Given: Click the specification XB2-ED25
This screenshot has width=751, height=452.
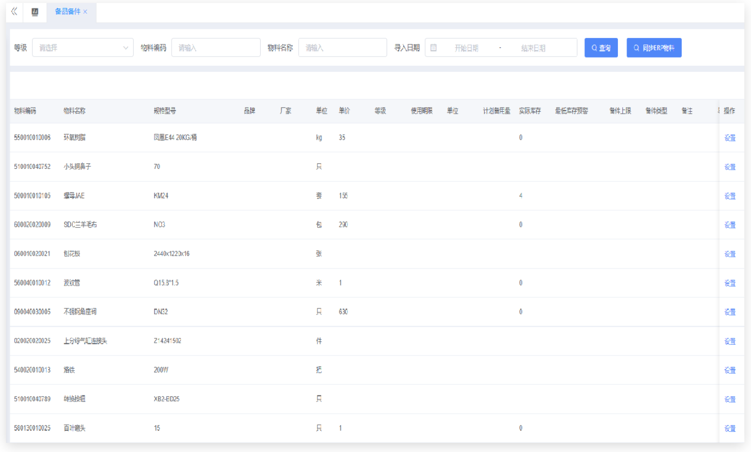Looking at the screenshot, I should [x=166, y=399].
